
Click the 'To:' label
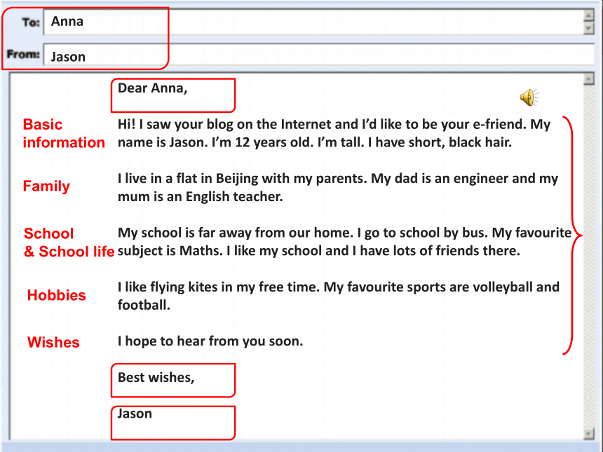tap(31, 22)
